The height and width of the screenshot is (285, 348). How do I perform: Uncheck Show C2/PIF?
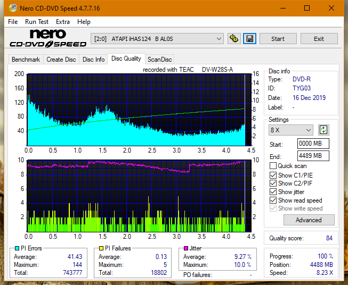tap(273, 183)
